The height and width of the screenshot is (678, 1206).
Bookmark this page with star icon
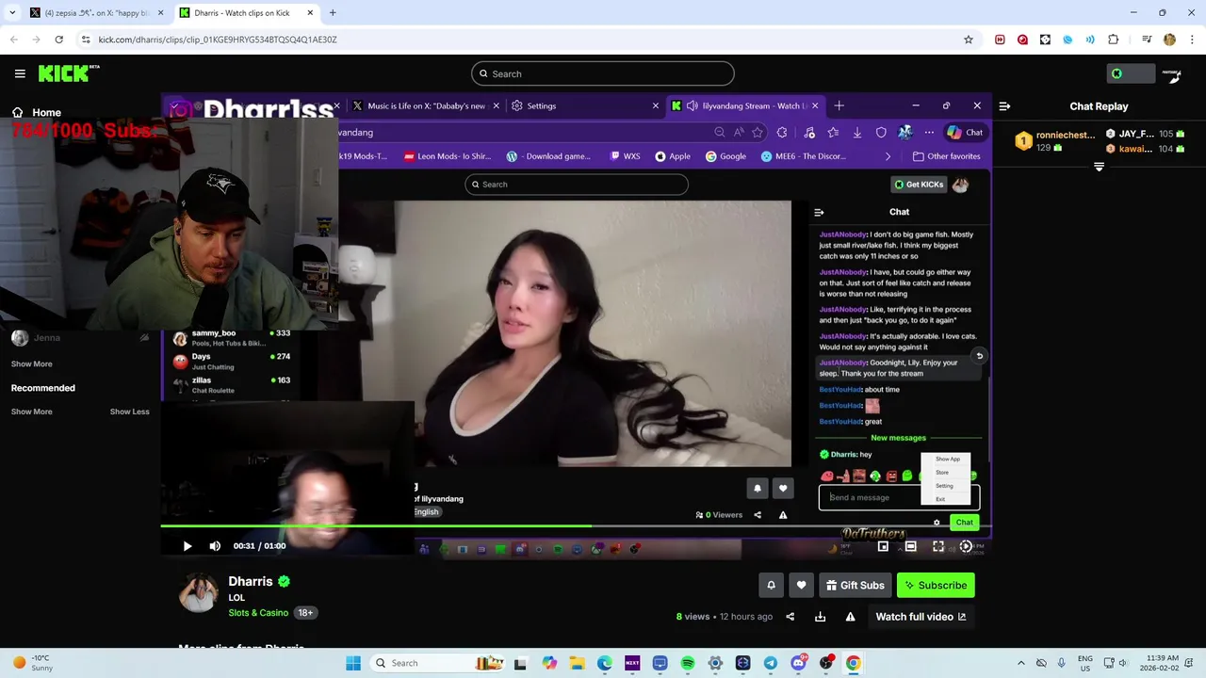[968, 40]
